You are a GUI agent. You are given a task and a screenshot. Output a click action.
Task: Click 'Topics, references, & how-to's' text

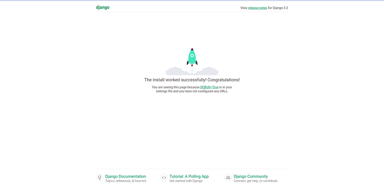126,181
